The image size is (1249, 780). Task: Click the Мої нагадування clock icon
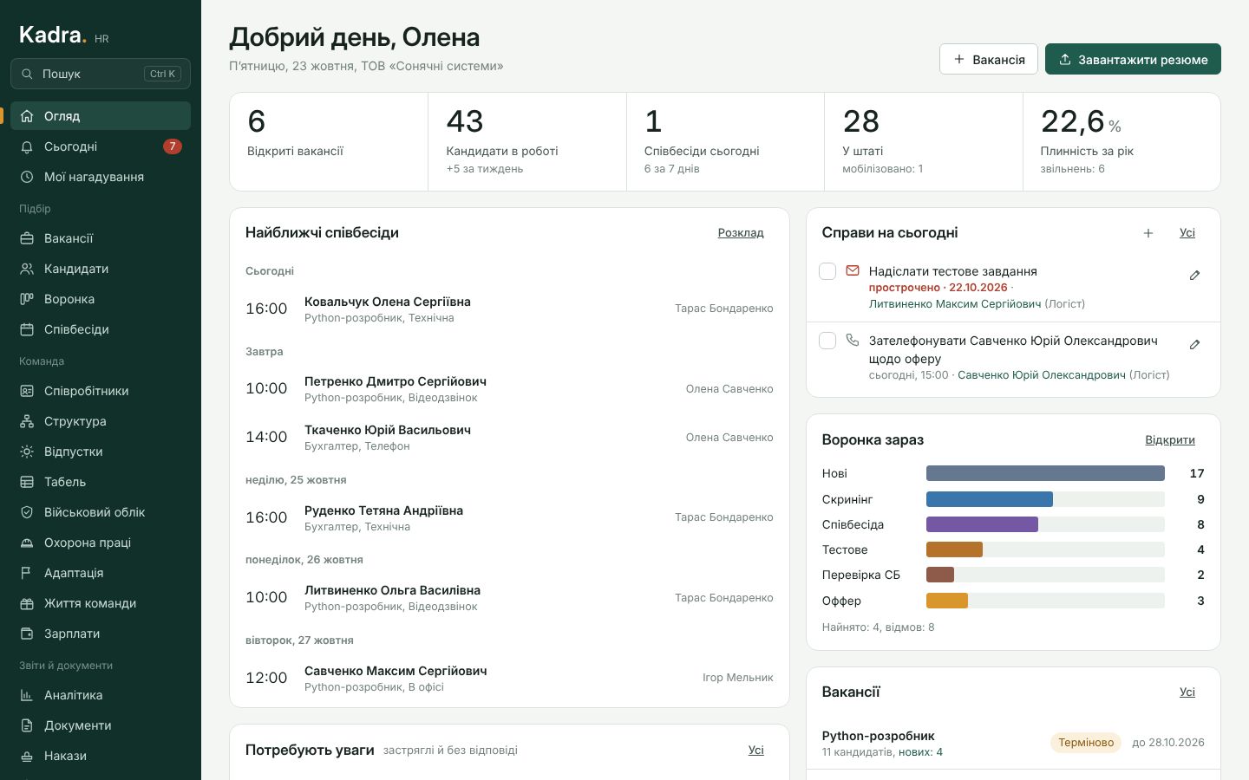(x=27, y=177)
